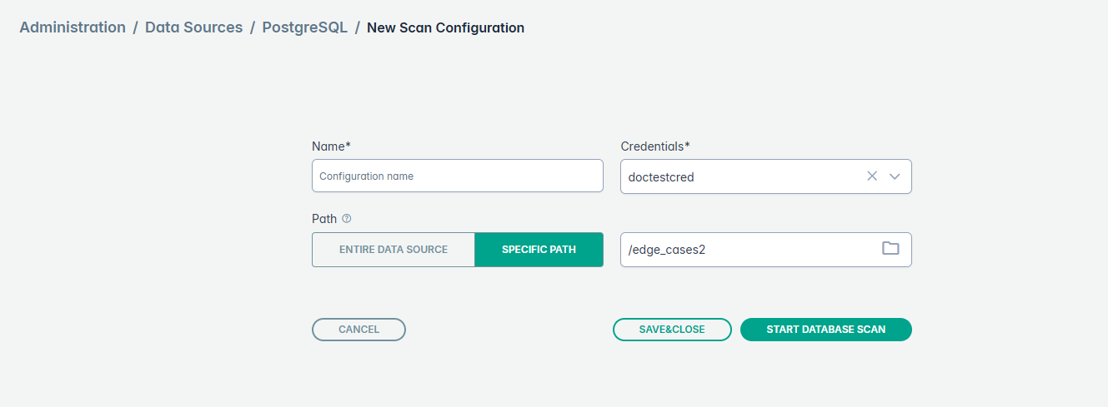
Task: Clear the selected doctestcred credential
Action: [x=872, y=176]
